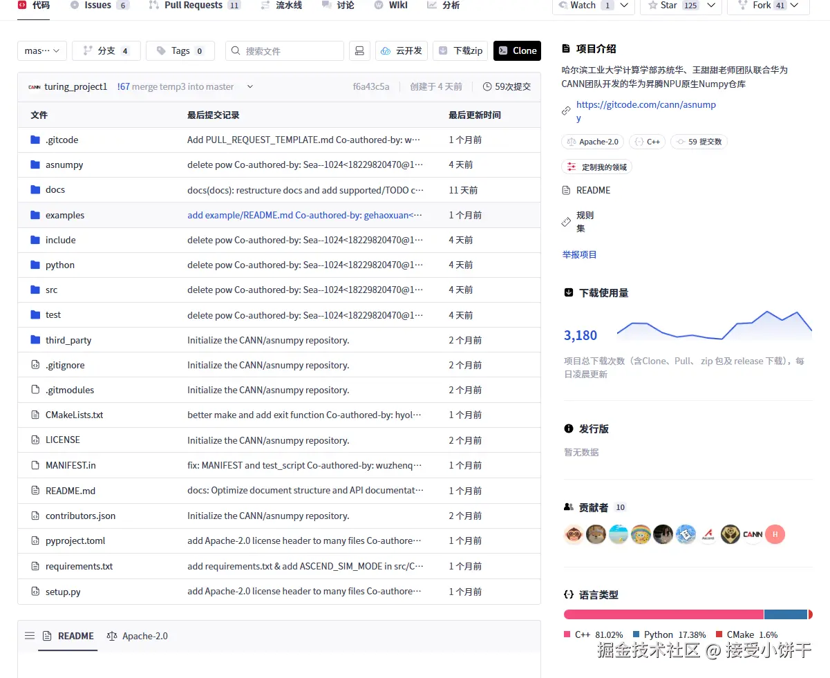Click the first contributor avatar

(x=574, y=534)
